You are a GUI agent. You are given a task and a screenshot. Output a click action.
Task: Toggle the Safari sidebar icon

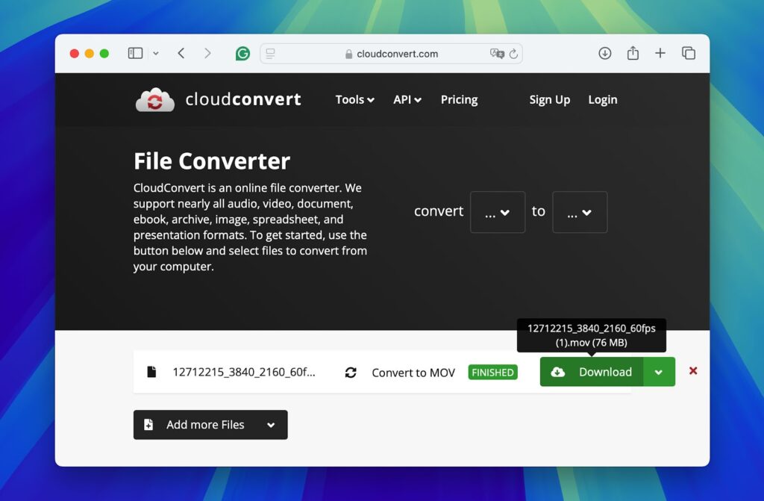pos(135,53)
